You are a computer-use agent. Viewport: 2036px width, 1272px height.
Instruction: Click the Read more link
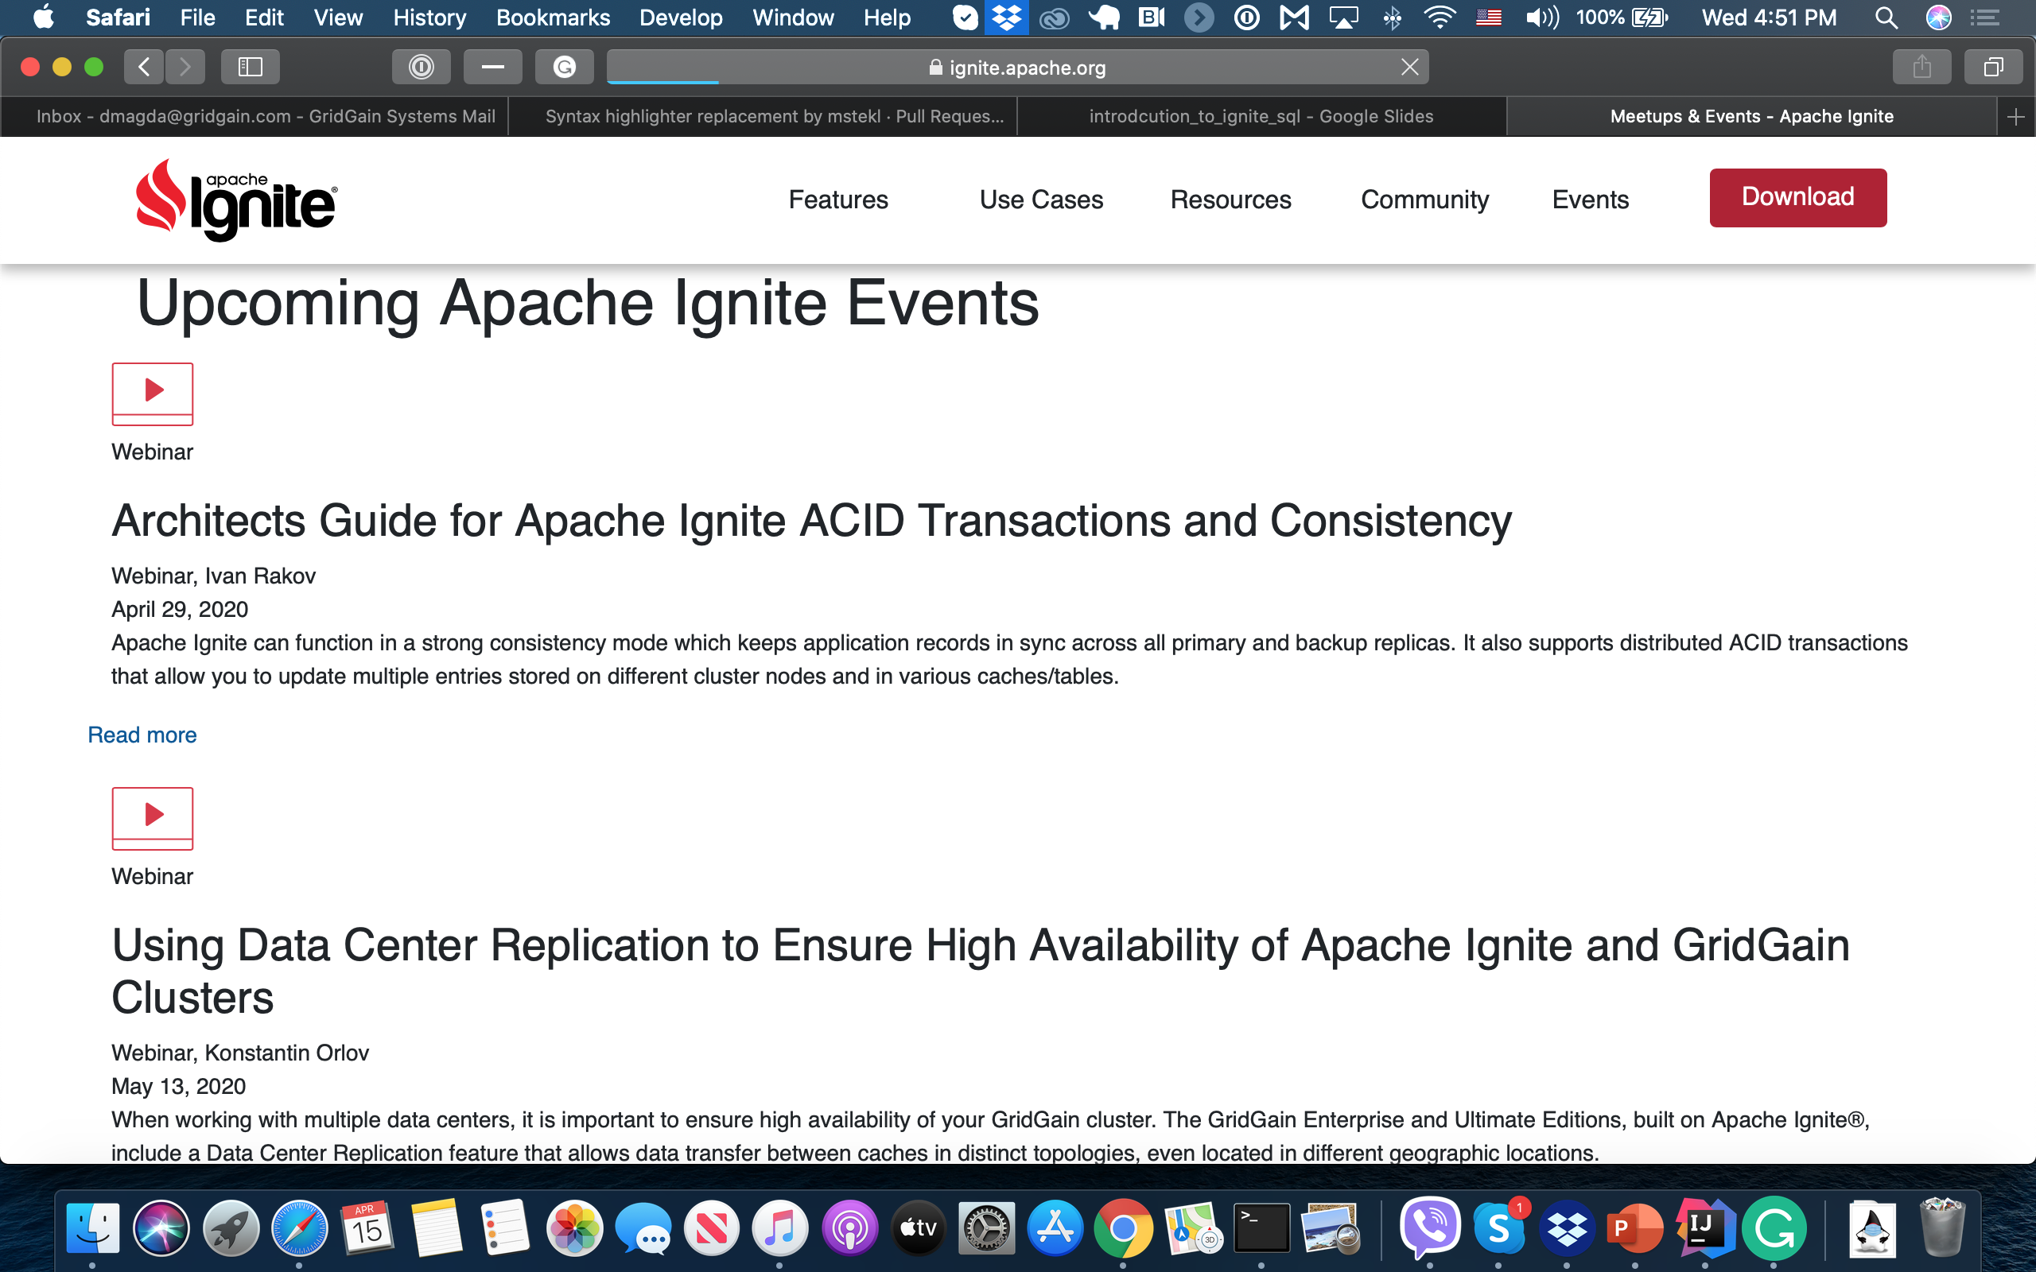click(x=142, y=735)
